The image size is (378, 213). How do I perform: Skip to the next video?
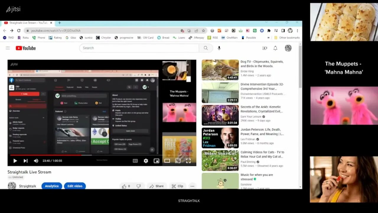click(x=25, y=161)
